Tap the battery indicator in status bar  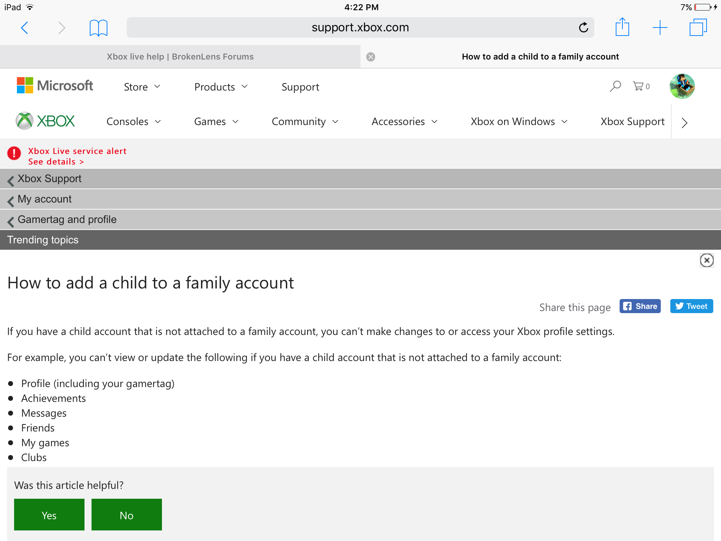703,7
